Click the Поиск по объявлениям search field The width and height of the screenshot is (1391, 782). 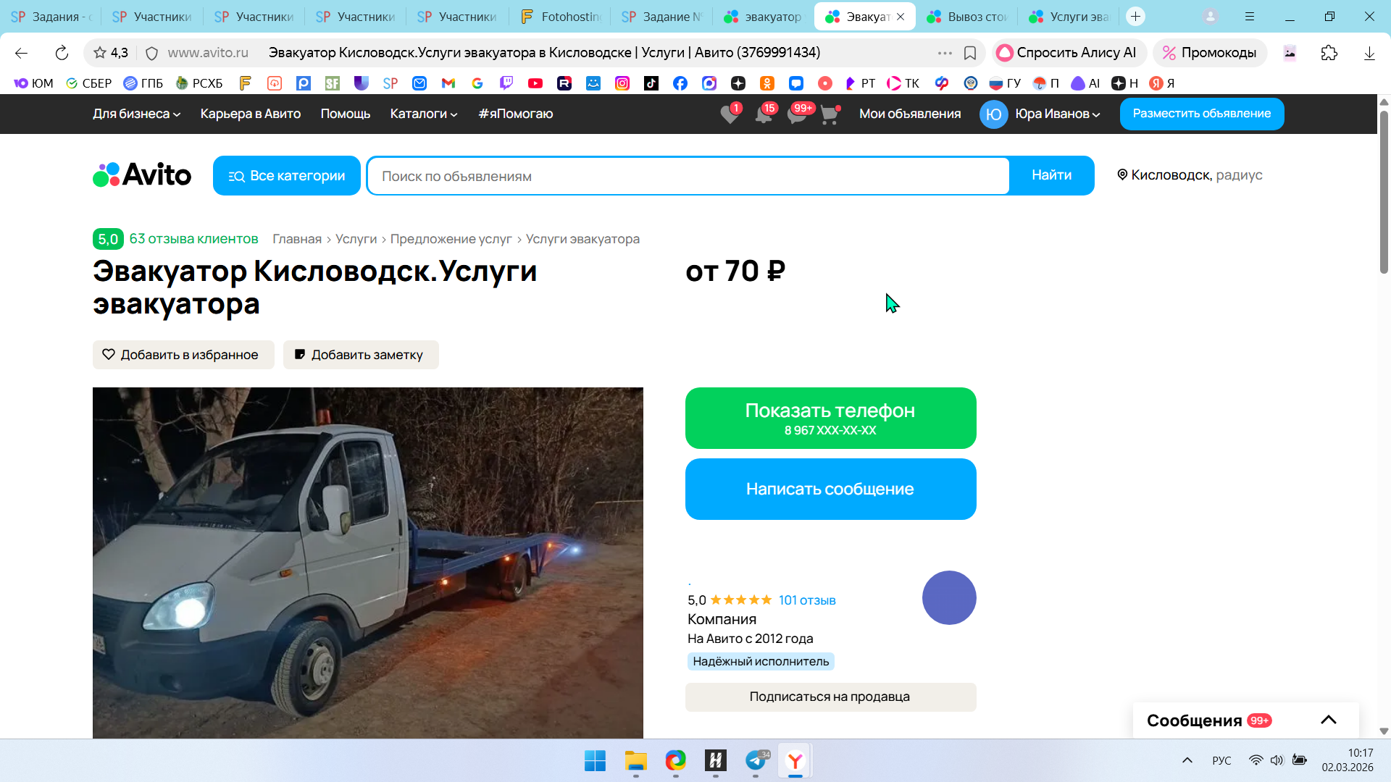click(x=688, y=176)
